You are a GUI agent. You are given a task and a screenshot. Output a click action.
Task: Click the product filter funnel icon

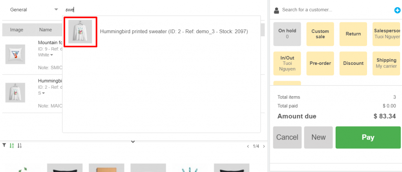4,145
